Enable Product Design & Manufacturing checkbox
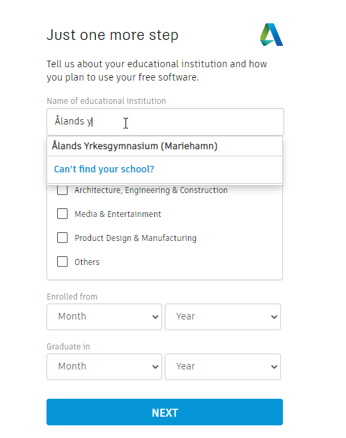The image size is (346, 438). [x=62, y=238]
